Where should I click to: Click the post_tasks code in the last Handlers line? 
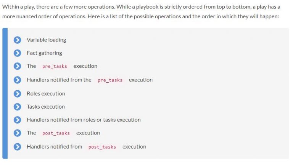pos(102,147)
